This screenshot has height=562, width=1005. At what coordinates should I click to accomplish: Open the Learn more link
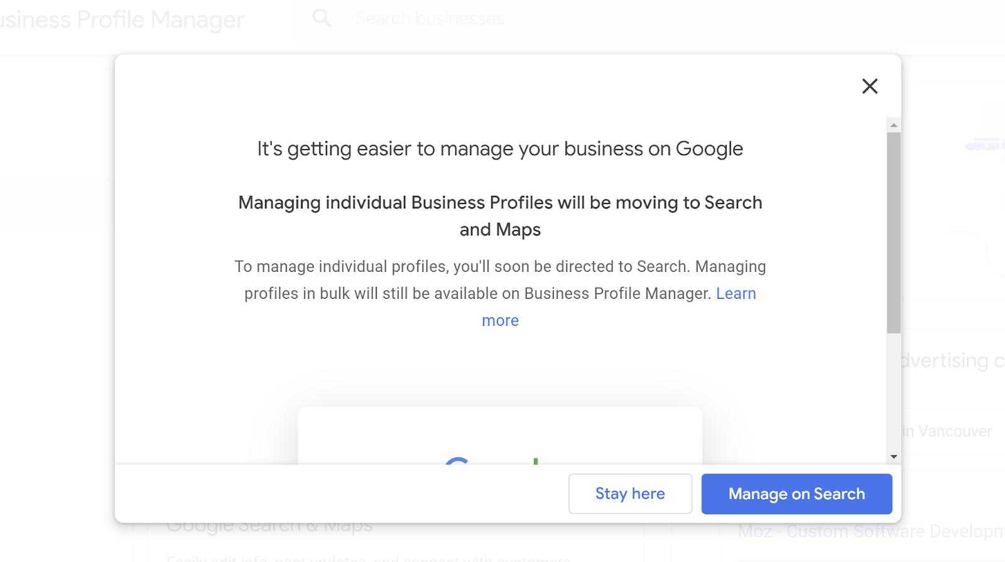736,294
